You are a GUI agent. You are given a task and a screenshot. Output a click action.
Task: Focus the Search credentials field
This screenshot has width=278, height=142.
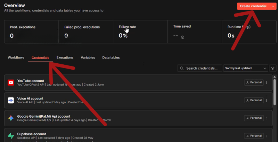pyautogui.click(x=199, y=68)
